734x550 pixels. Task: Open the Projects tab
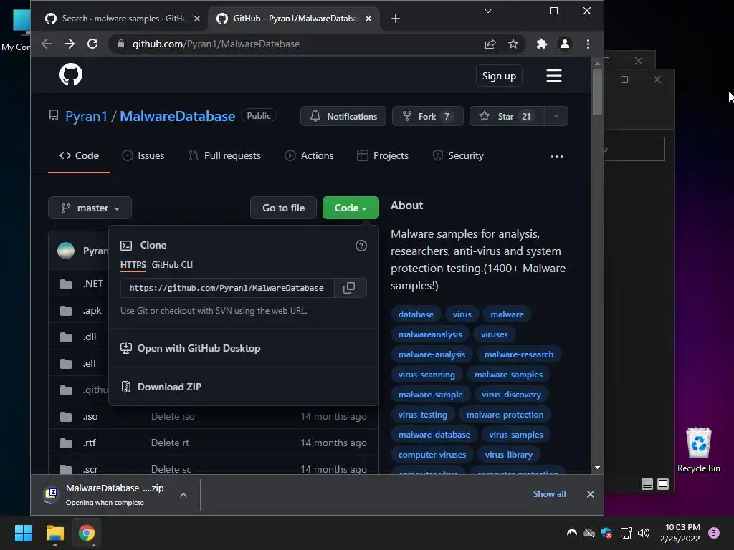point(383,155)
